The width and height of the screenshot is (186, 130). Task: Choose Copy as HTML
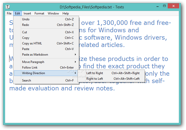tap(46, 43)
